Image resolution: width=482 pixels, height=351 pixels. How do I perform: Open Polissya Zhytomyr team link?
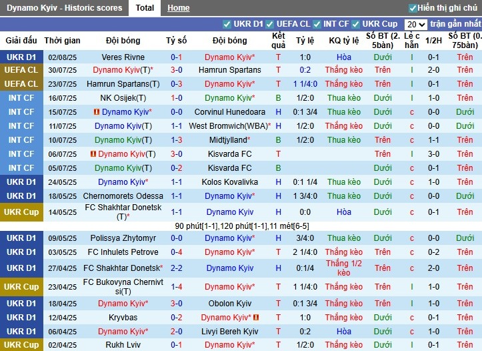coord(123,238)
